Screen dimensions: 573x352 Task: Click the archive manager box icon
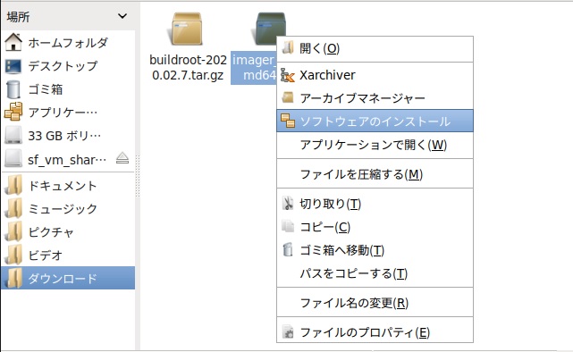(x=288, y=97)
